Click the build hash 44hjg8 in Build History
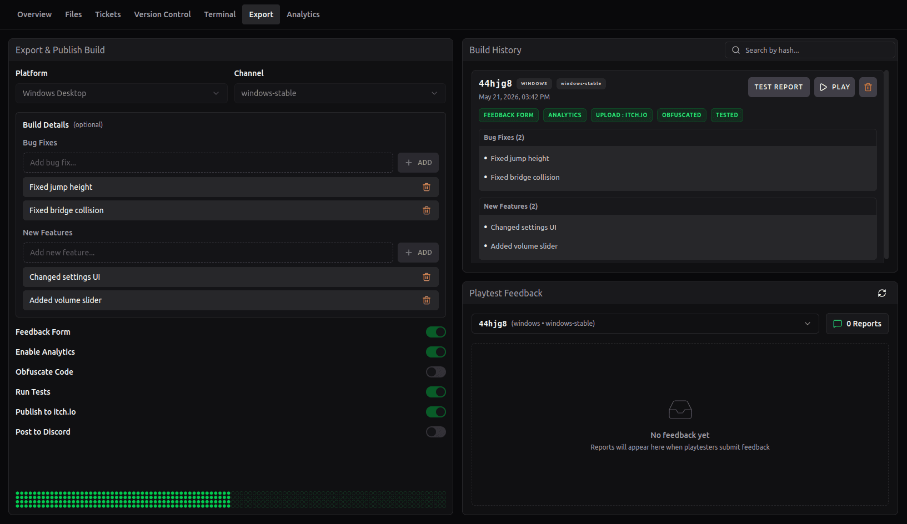 [x=495, y=83]
